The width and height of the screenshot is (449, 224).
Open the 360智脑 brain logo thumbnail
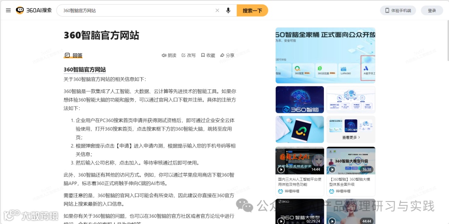click(299, 100)
